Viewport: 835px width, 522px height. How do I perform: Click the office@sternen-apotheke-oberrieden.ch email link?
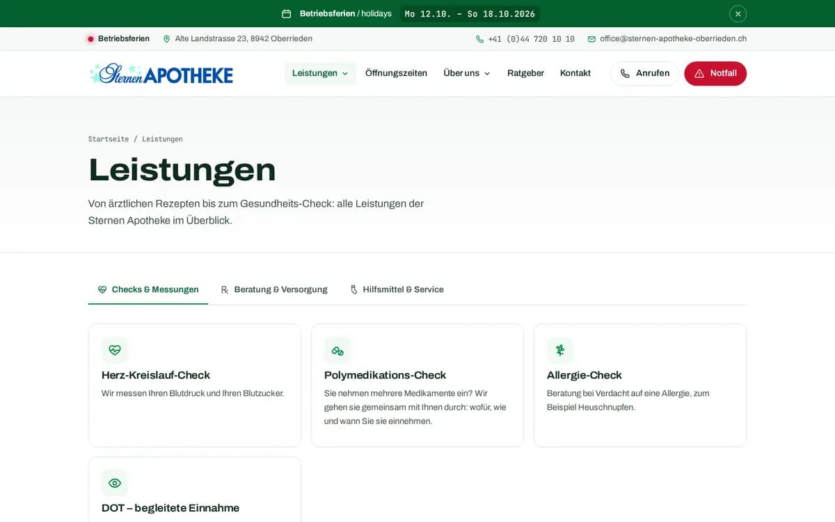pos(673,39)
